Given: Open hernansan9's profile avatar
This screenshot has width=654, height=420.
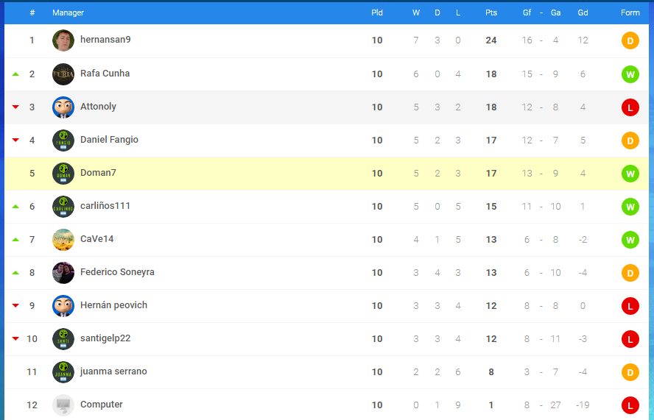Looking at the screenshot, I should 63,40.
